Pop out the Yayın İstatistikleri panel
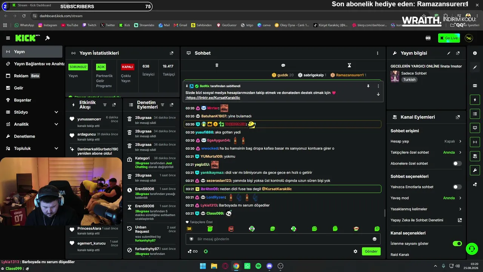This screenshot has height=272, width=483. pos(171,53)
